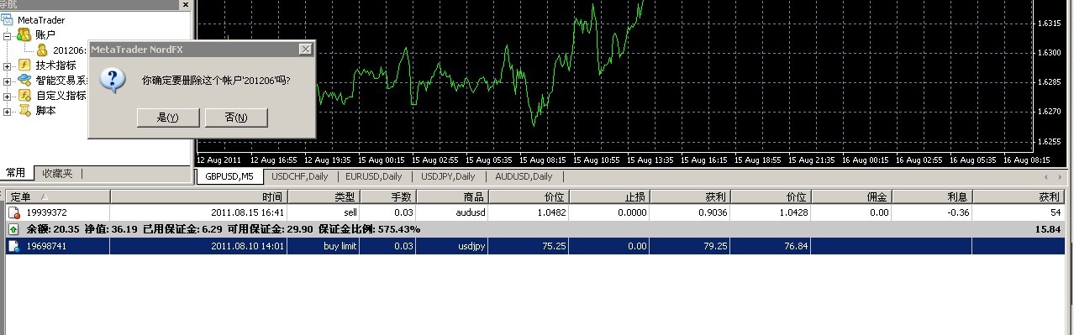Click the sell order 19939372 icon

tap(14, 213)
